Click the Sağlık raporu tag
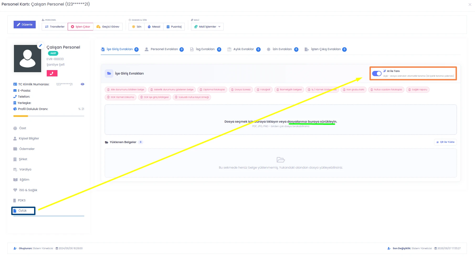This screenshot has width=475, height=261. point(418,90)
